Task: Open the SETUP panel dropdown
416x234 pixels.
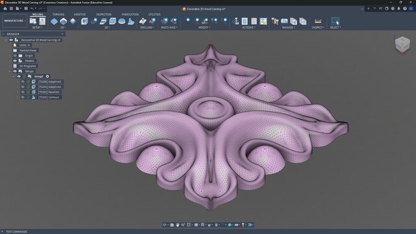Action: [x=37, y=27]
